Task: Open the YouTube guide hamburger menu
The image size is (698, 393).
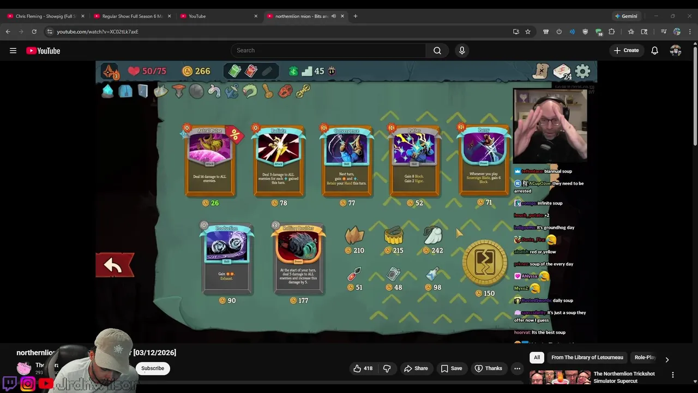Action: pos(13,51)
